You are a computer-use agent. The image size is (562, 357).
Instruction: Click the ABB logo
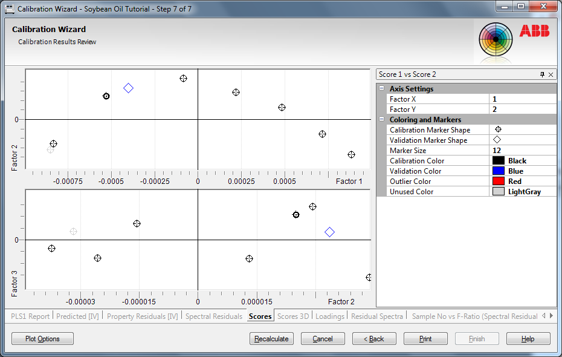click(x=534, y=31)
